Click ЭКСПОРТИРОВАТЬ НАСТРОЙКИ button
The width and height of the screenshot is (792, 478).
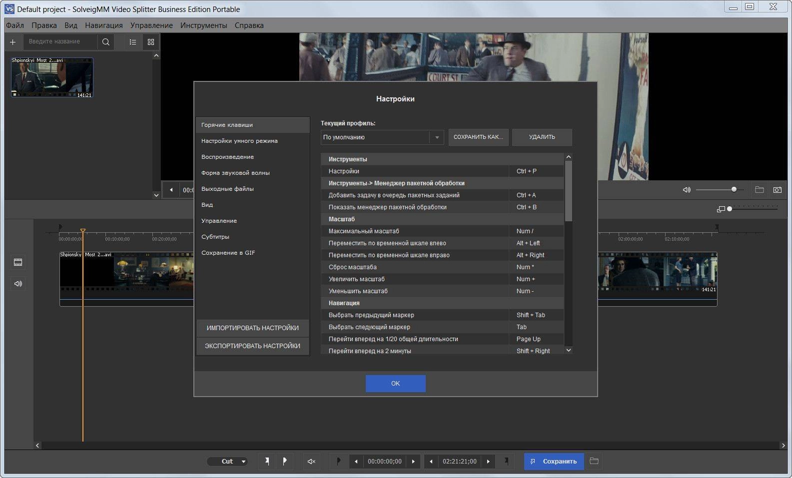point(253,346)
